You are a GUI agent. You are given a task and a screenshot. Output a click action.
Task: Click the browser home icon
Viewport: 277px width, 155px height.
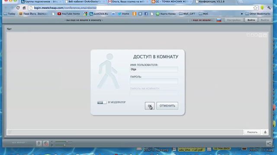coord(24,8)
